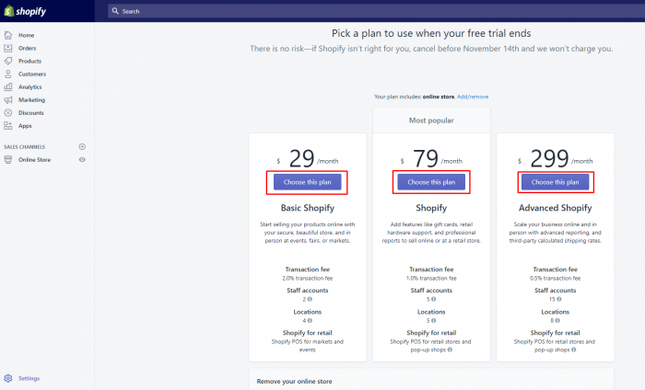
Task: Click the search magnifier icon
Action: (x=115, y=11)
